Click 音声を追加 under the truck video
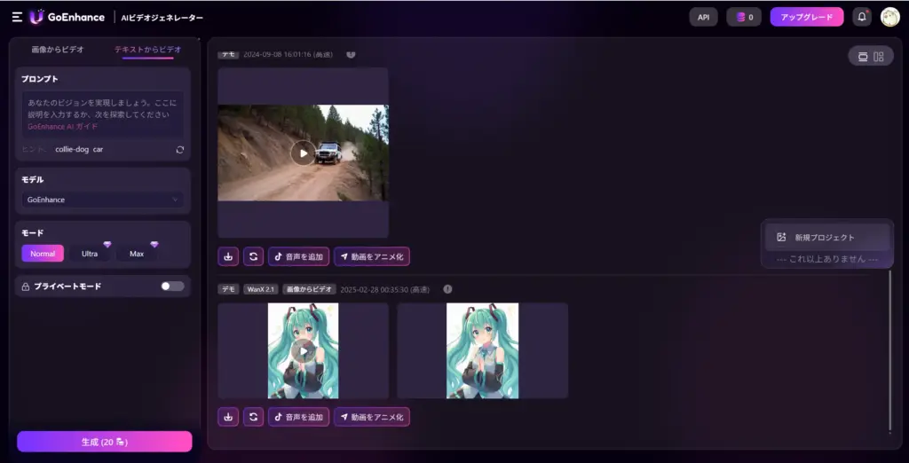Viewport: 909px width, 463px height. coord(298,256)
